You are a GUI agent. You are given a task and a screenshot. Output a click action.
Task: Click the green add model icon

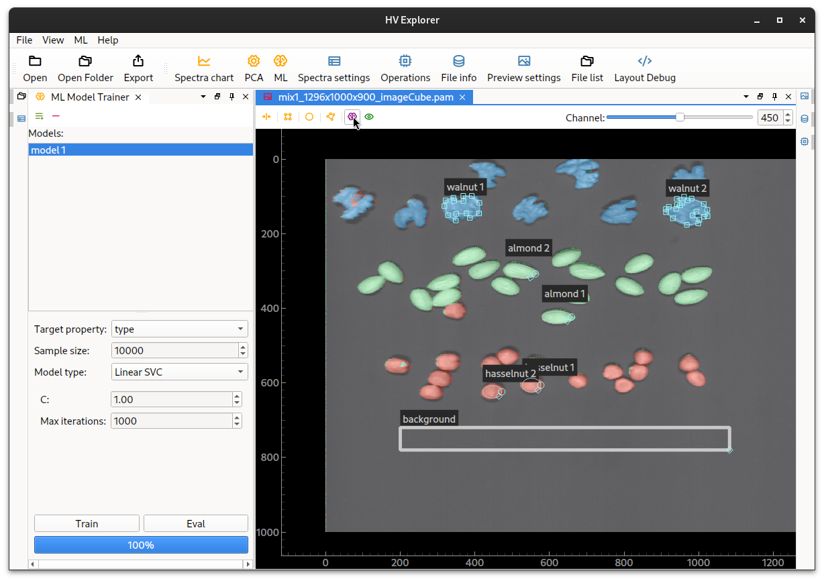(x=40, y=116)
